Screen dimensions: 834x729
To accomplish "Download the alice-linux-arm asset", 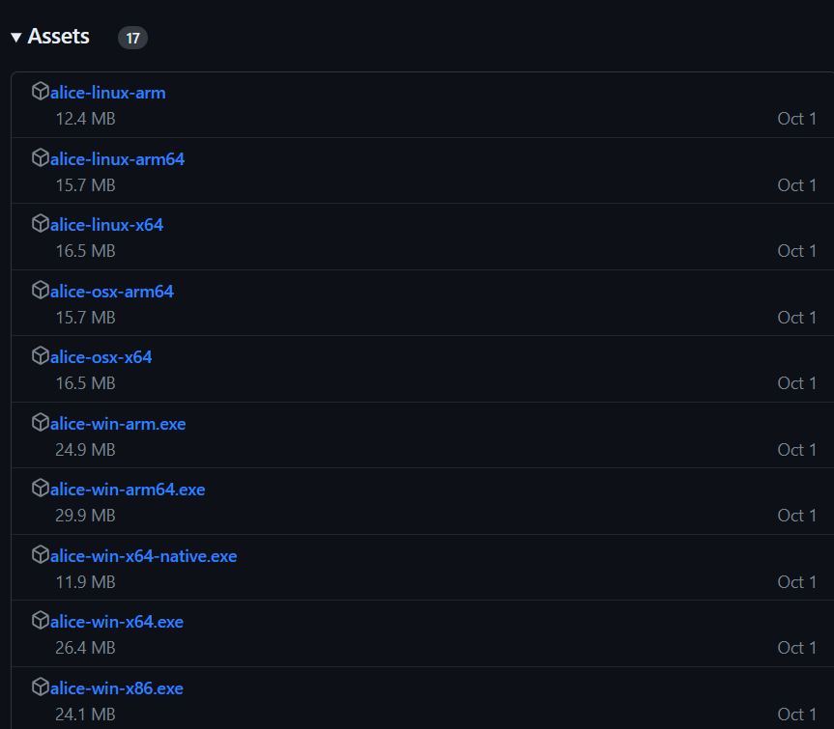I will click(107, 93).
